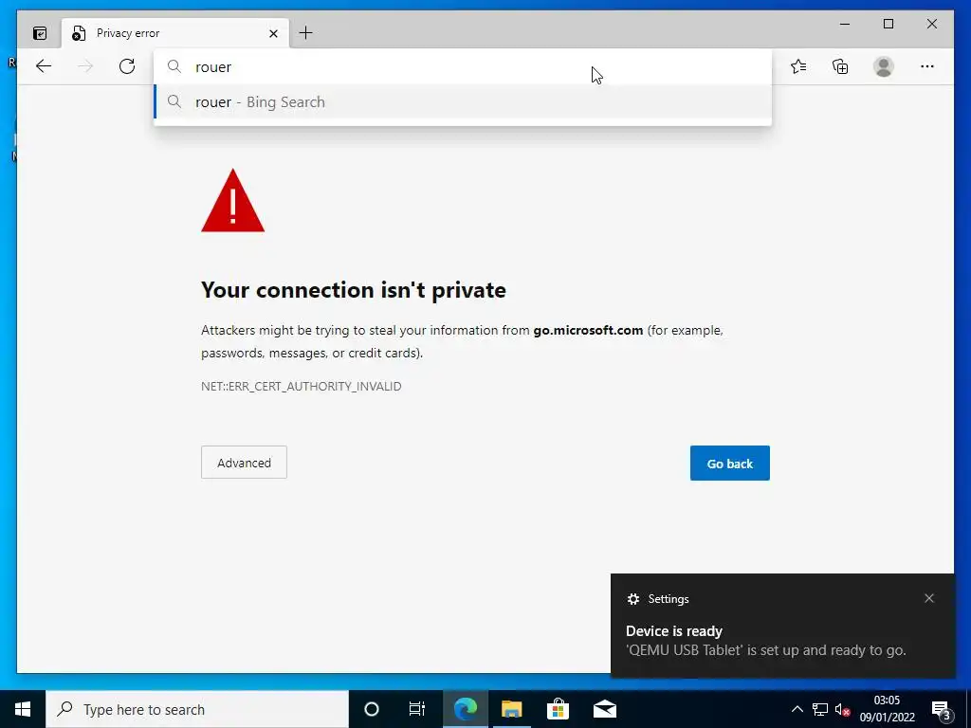Open a new tab with plus
This screenshot has width=971, height=728.
[305, 33]
